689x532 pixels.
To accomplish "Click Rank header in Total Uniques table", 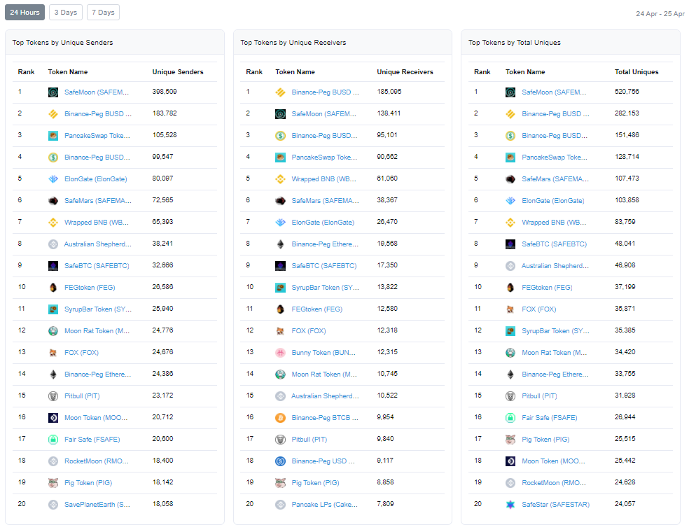I will (482, 72).
